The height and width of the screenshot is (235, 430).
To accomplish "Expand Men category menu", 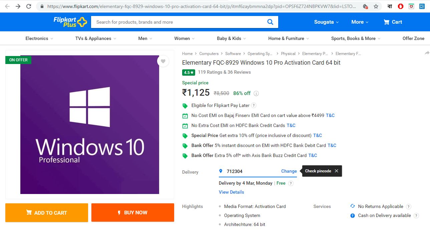I will [x=145, y=38].
